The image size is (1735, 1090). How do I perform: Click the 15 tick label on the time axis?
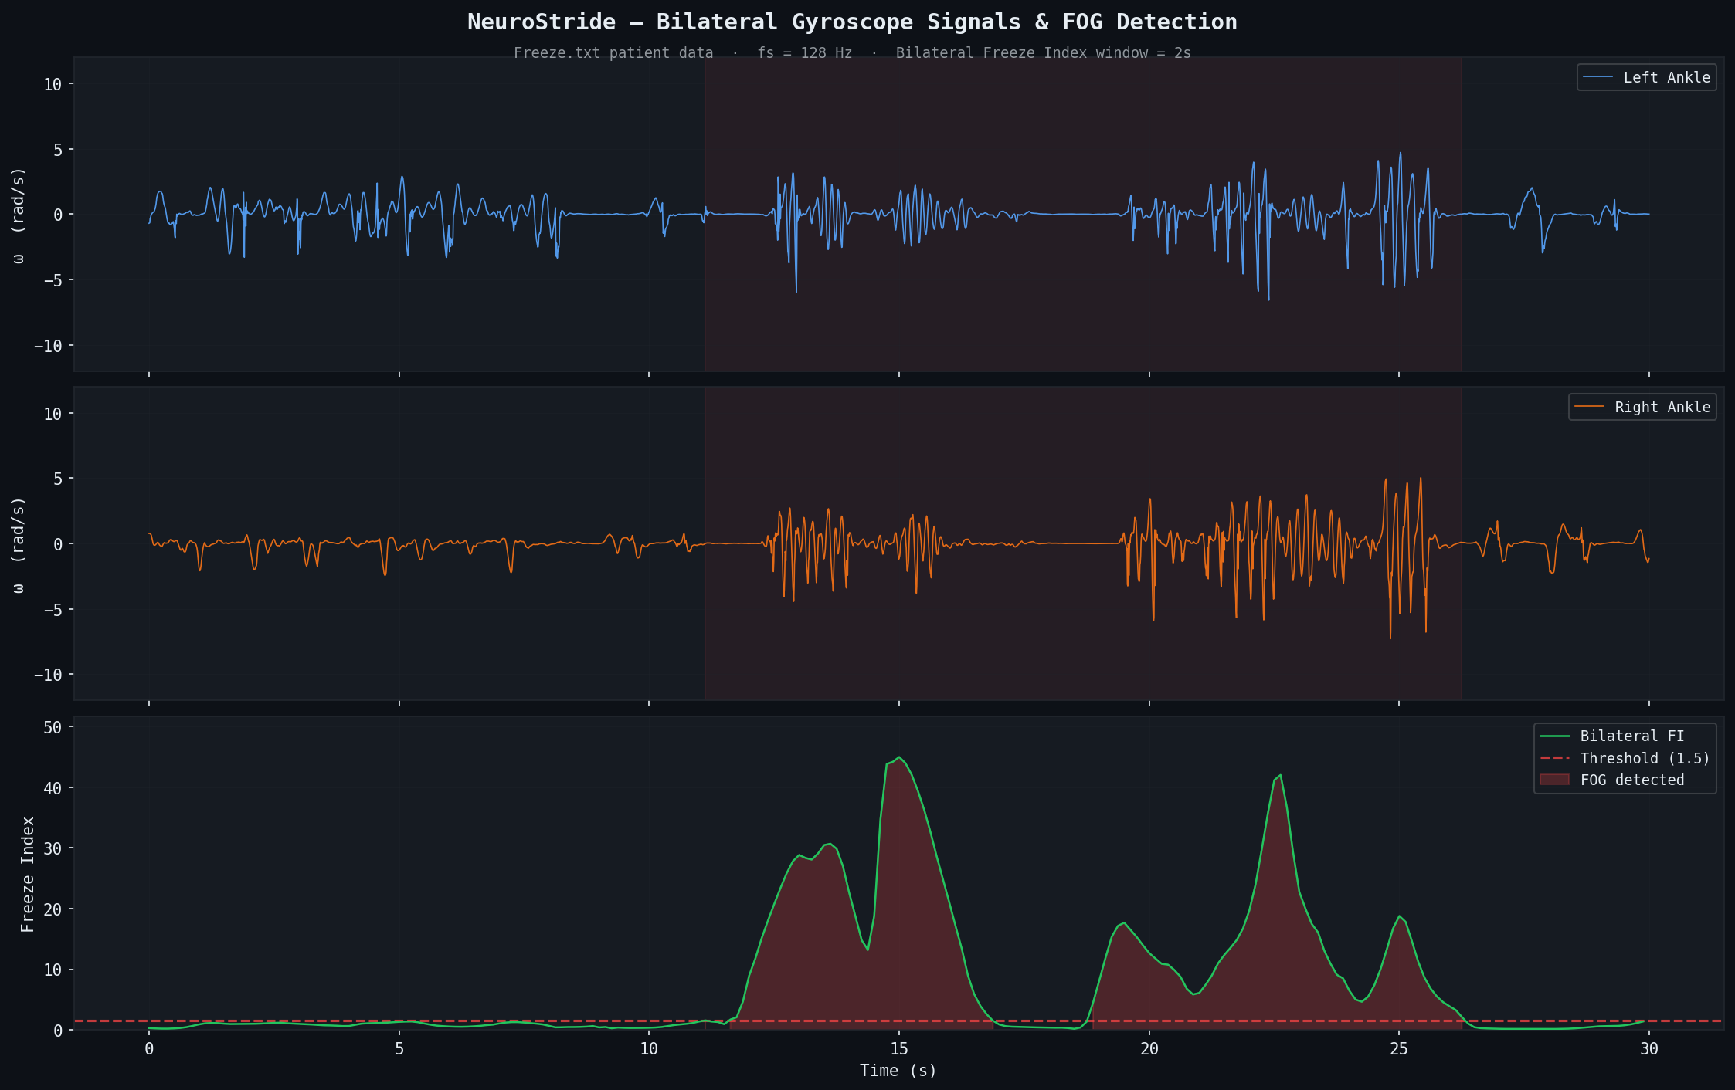pos(898,1049)
